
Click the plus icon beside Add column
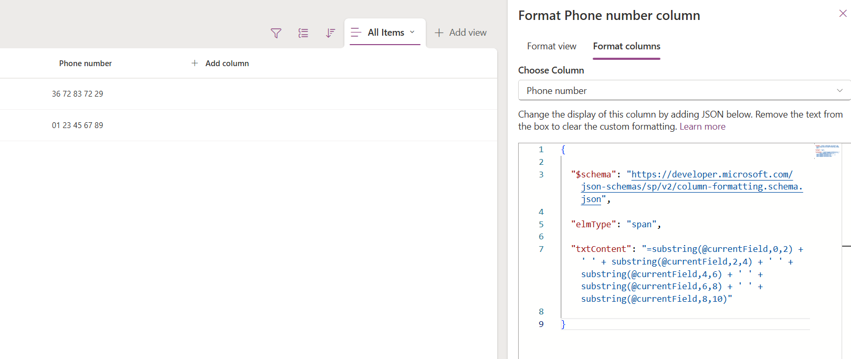click(x=195, y=63)
